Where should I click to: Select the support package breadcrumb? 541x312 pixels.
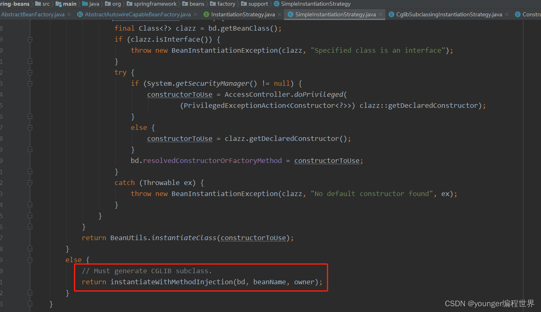point(255,4)
